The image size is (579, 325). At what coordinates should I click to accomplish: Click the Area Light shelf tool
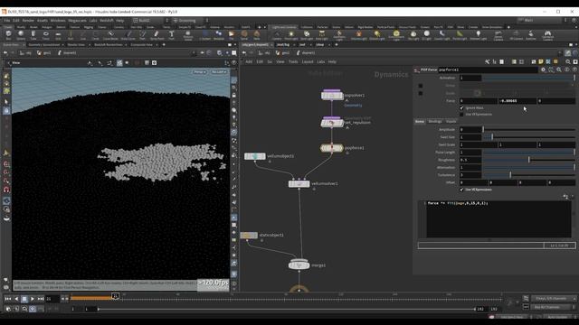coord(322,34)
